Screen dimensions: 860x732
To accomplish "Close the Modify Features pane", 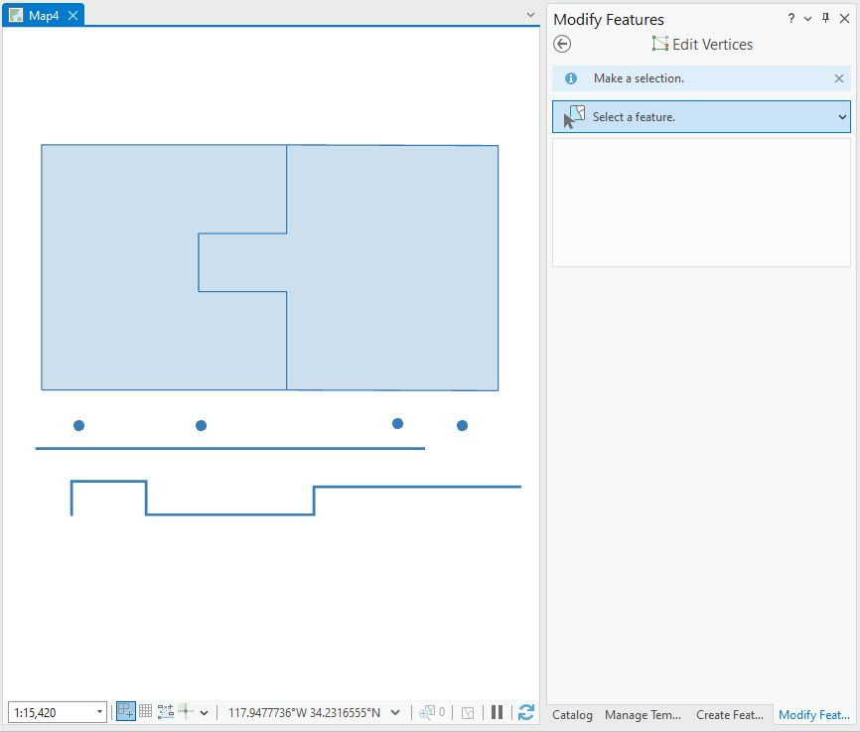I will pyautogui.click(x=844, y=19).
